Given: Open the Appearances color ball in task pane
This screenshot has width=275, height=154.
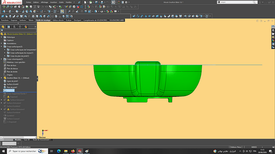Looking at the screenshot, I should 273,40.
